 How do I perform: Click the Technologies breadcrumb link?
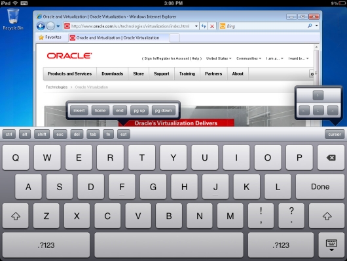[x=57, y=87]
